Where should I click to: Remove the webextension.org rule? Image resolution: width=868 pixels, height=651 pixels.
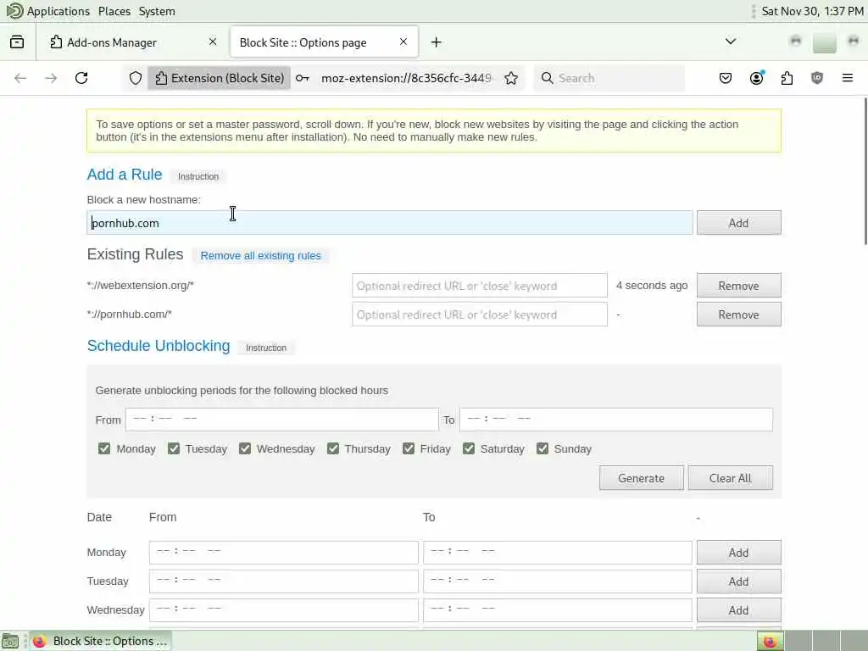pyautogui.click(x=738, y=286)
